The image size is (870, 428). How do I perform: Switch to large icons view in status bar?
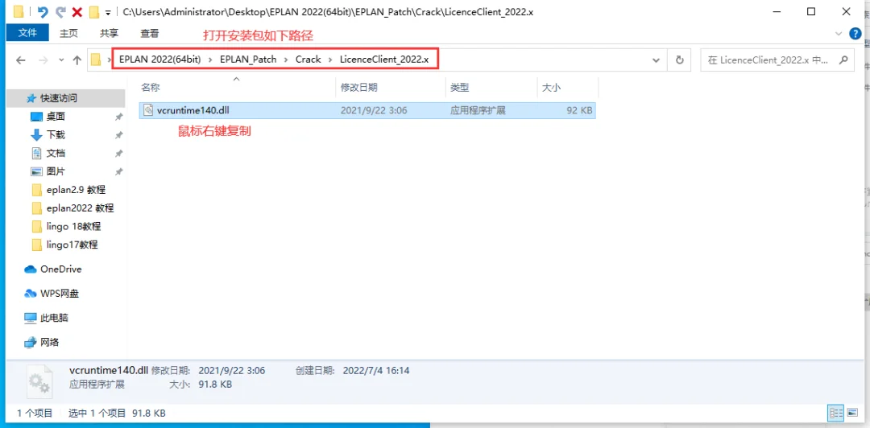(852, 413)
